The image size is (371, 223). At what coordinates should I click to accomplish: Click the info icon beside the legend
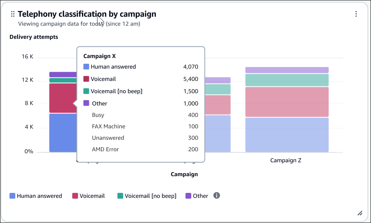coord(216,196)
